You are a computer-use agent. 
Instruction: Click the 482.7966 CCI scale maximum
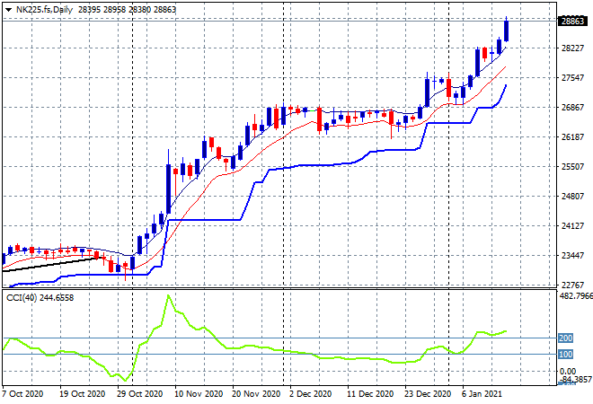(576, 295)
